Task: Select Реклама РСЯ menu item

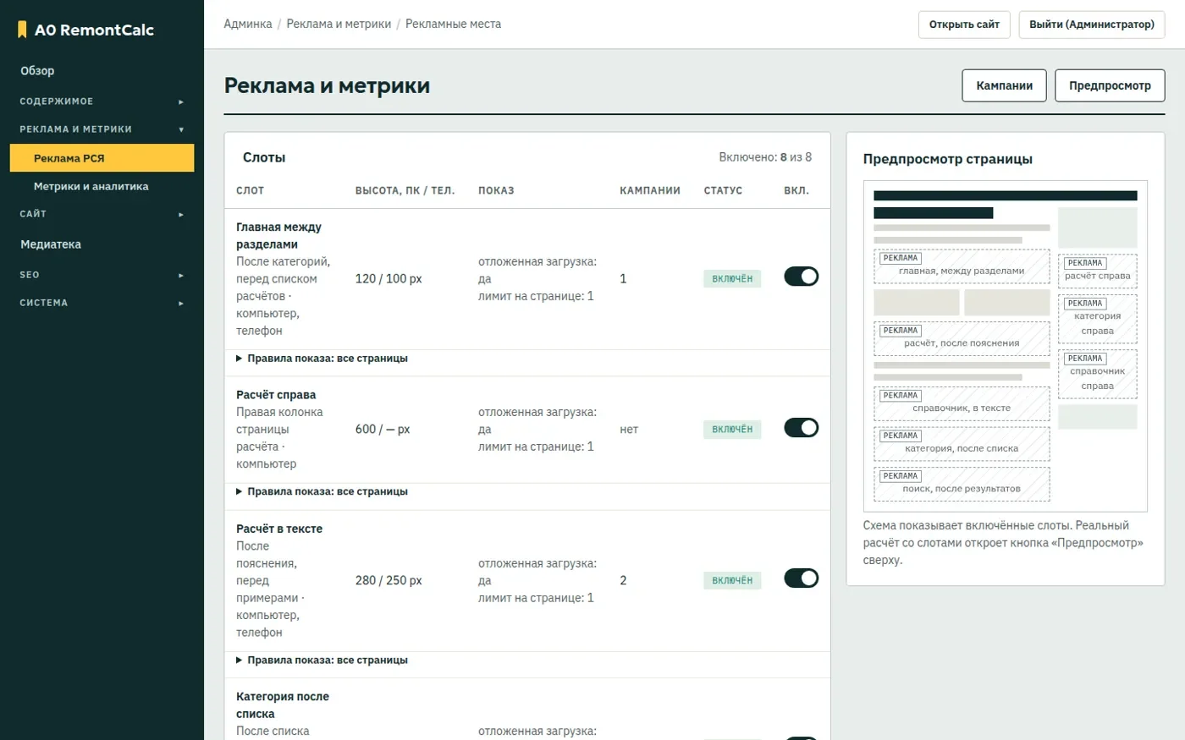Action: tap(102, 158)
